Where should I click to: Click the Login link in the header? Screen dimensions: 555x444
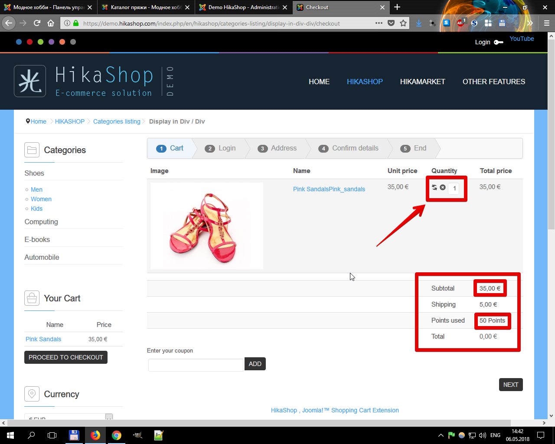[x=483, y=42]
